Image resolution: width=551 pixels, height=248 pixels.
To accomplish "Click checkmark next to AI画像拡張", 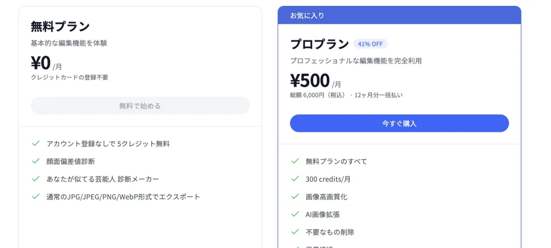I will click(295, 214).
